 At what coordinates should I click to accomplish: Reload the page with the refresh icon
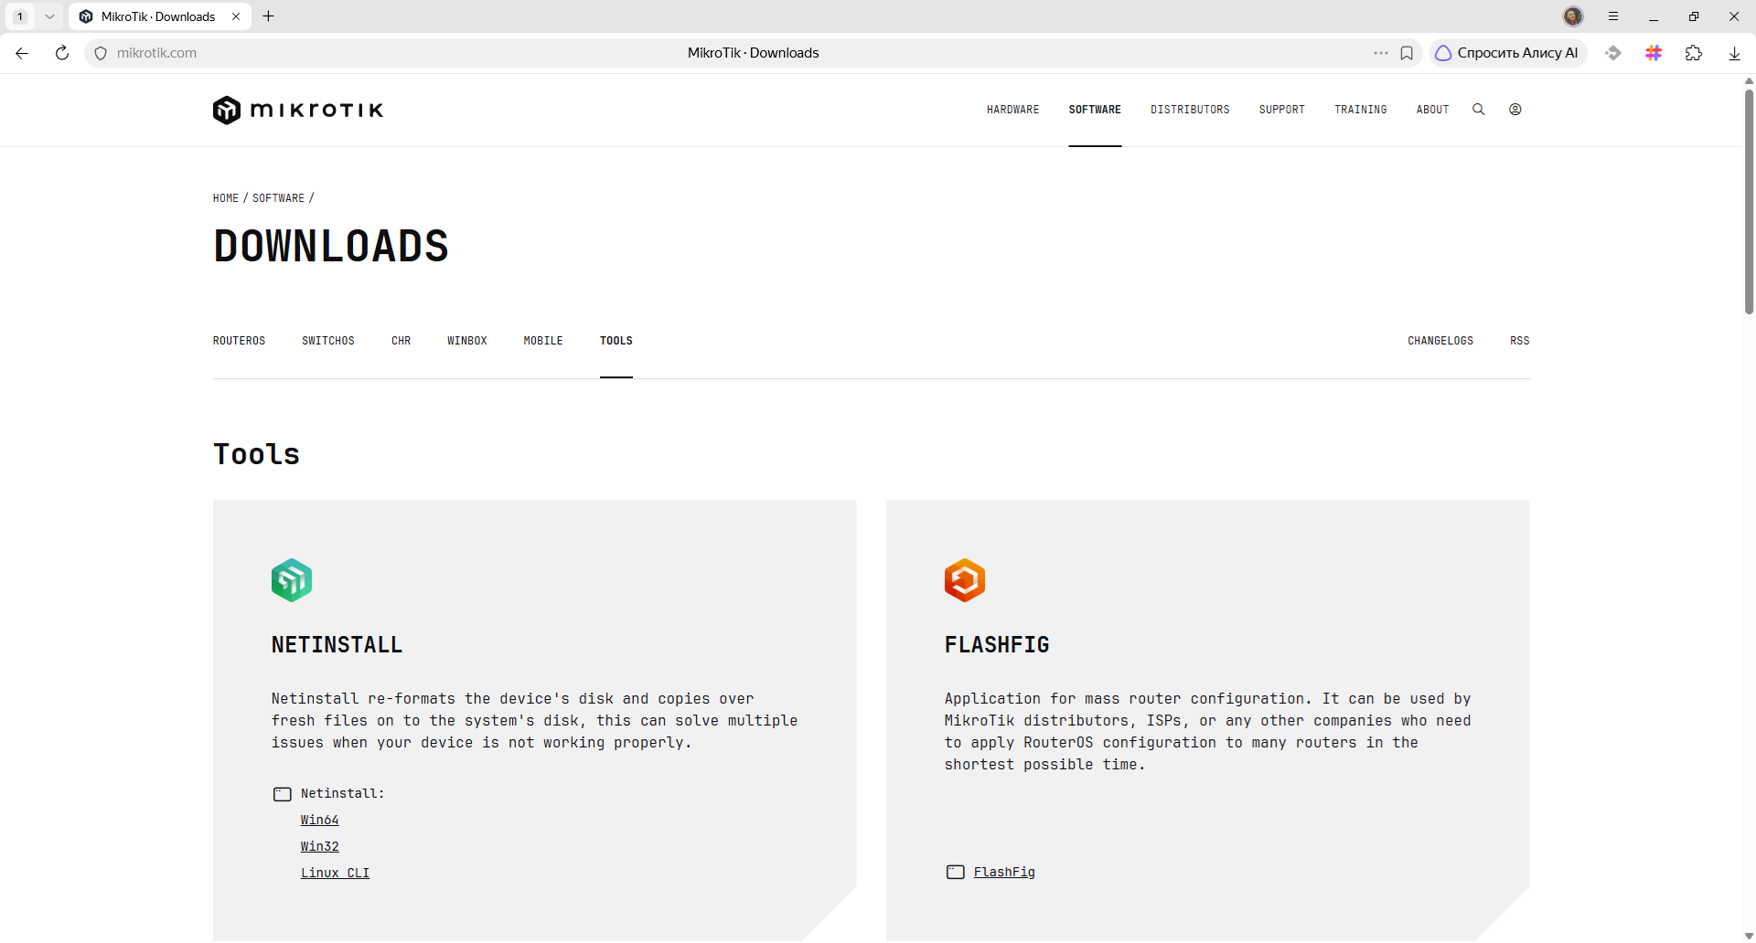coord(62,53)
